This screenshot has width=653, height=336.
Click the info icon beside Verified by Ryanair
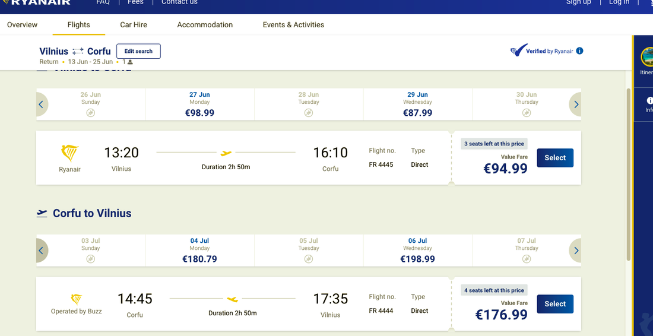(580, 51)
